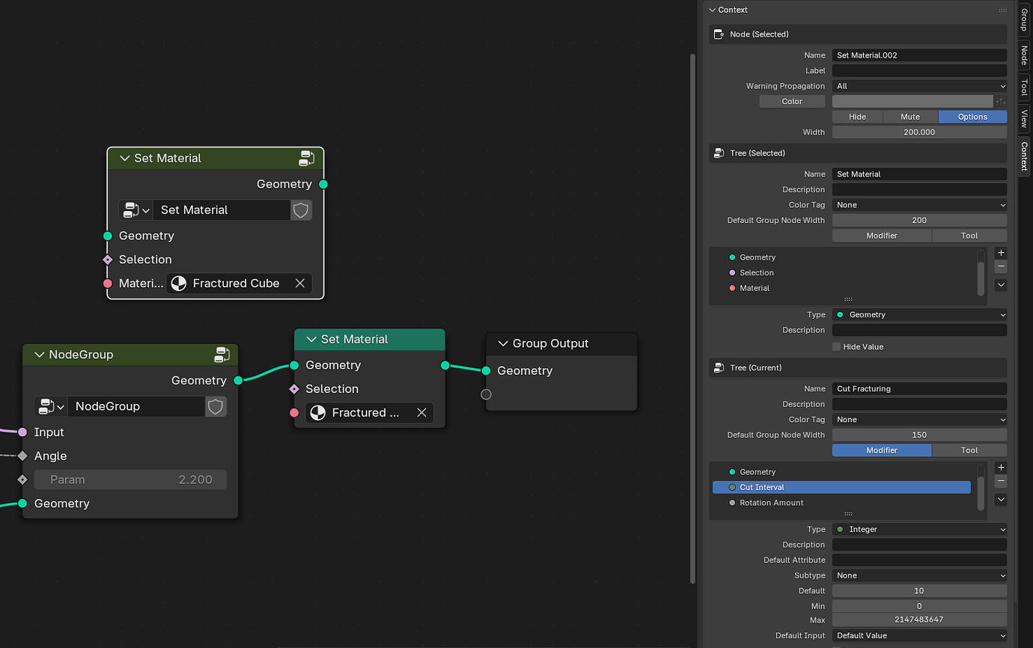
Task: Toggle the Mute node button
Action: coord(910,117)
